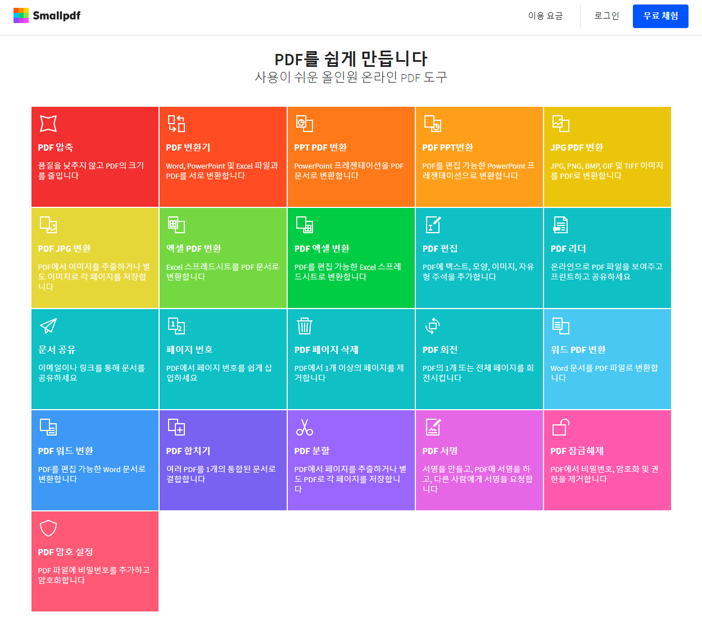
Task: Click the 문서 공유 paper plane icon
Action: pos(48,326)
